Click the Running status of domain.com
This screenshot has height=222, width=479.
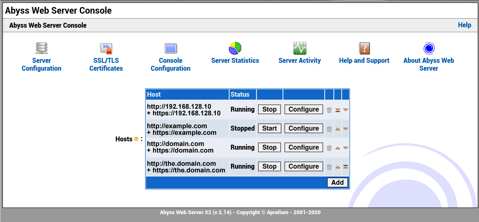[242, 148]
